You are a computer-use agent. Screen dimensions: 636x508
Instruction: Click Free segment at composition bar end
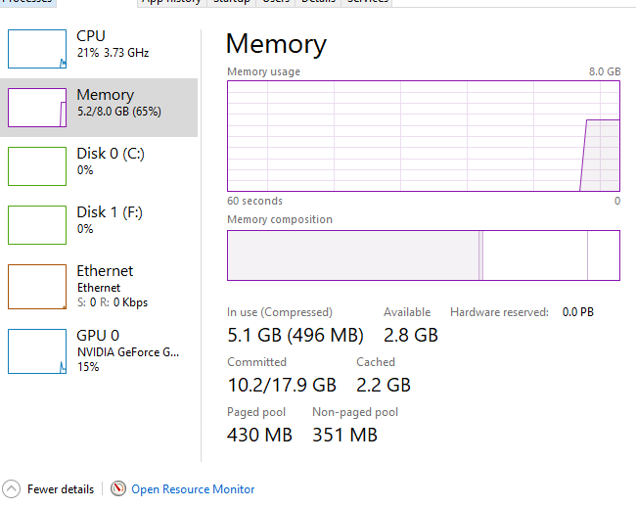603,255
